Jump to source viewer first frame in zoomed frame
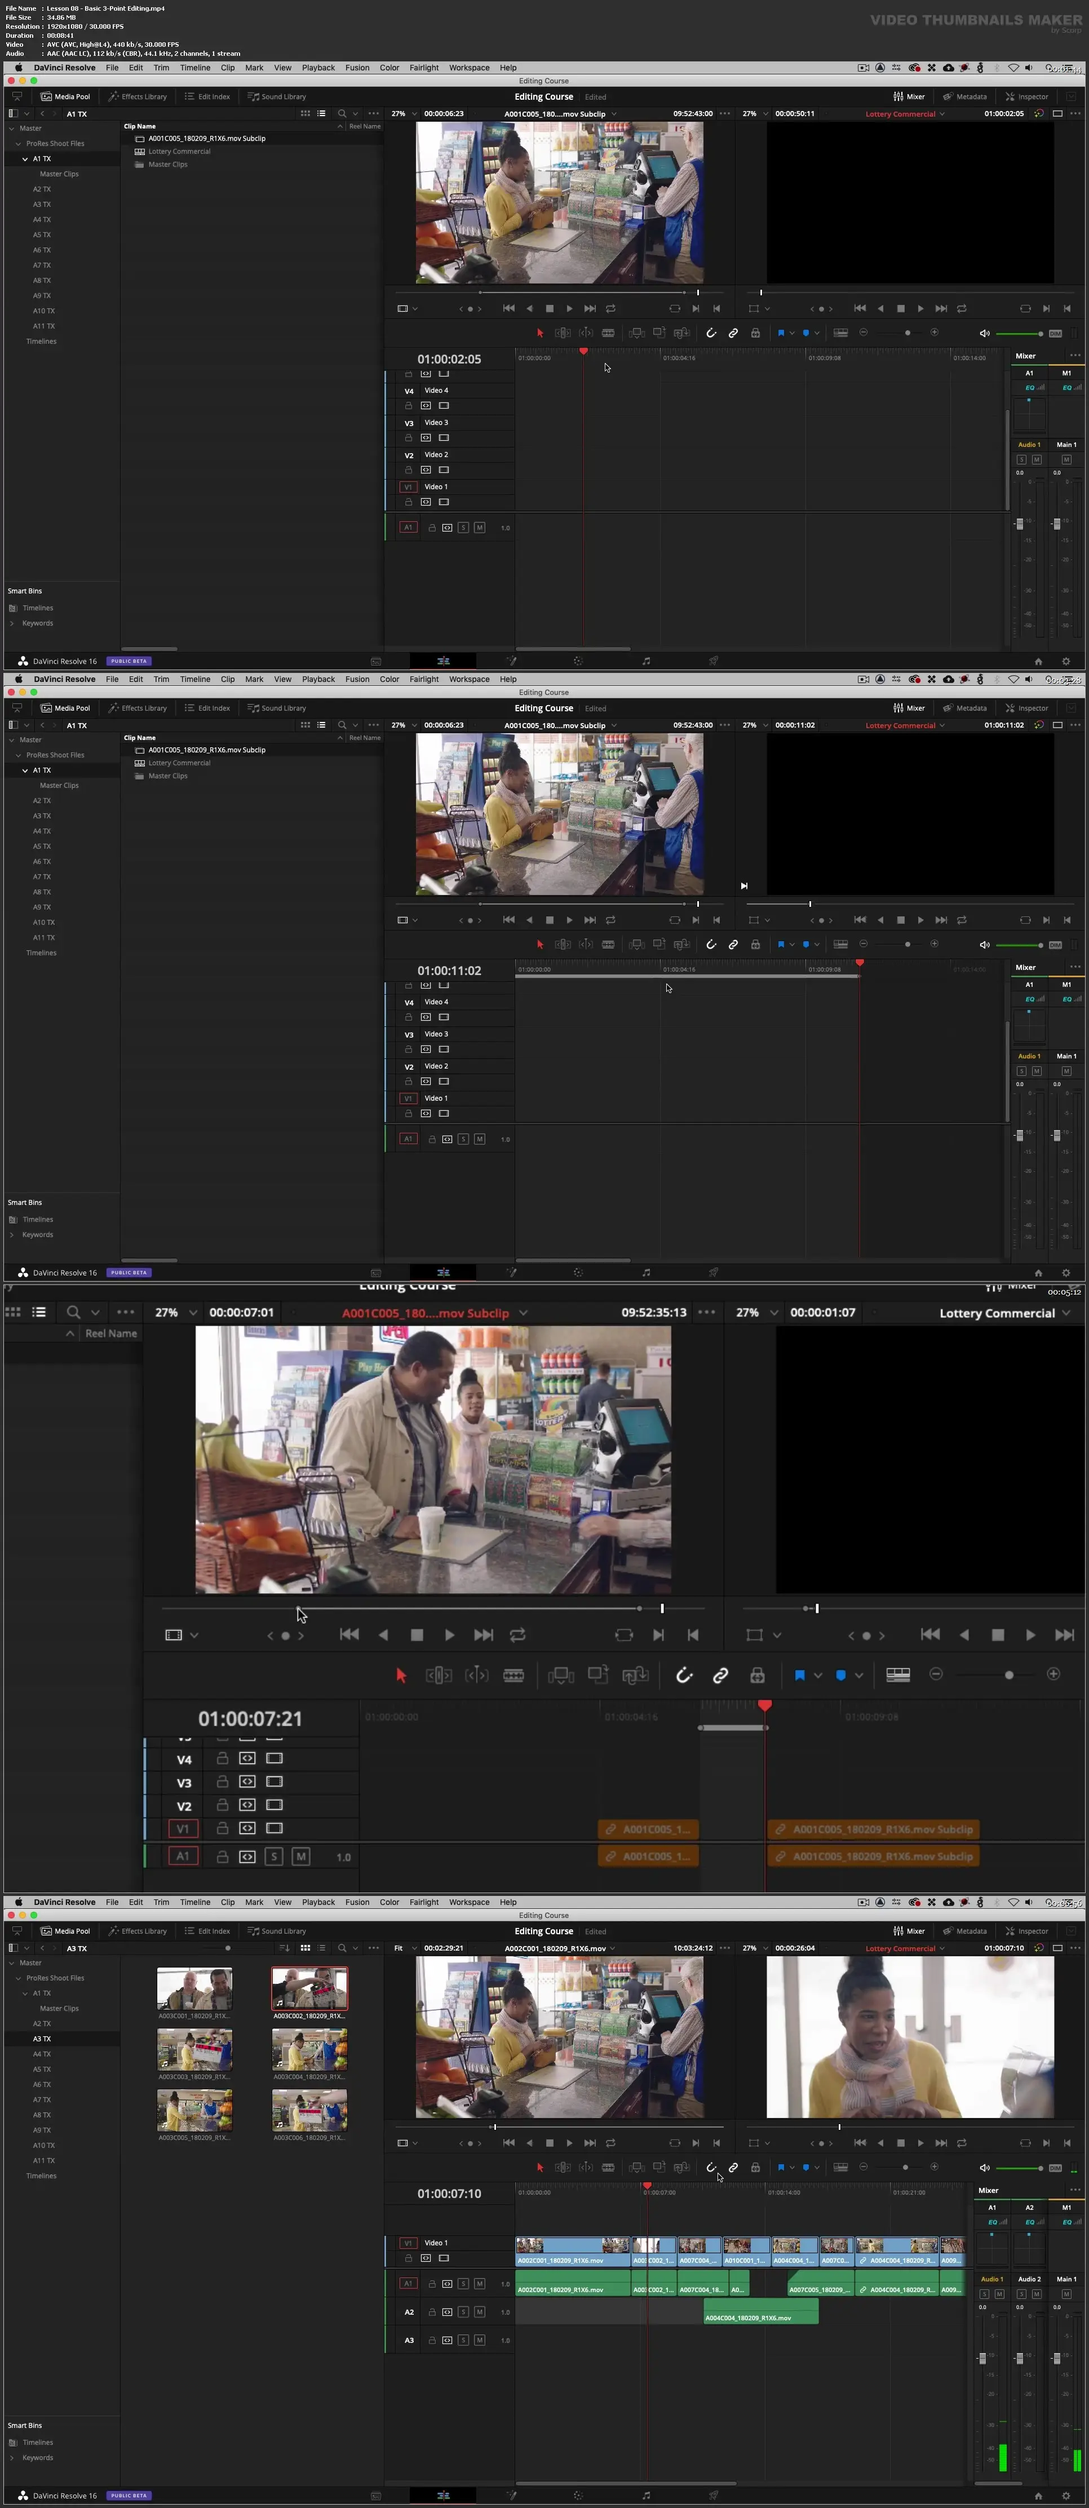1089x2508 pixels. pos(349,1634)
